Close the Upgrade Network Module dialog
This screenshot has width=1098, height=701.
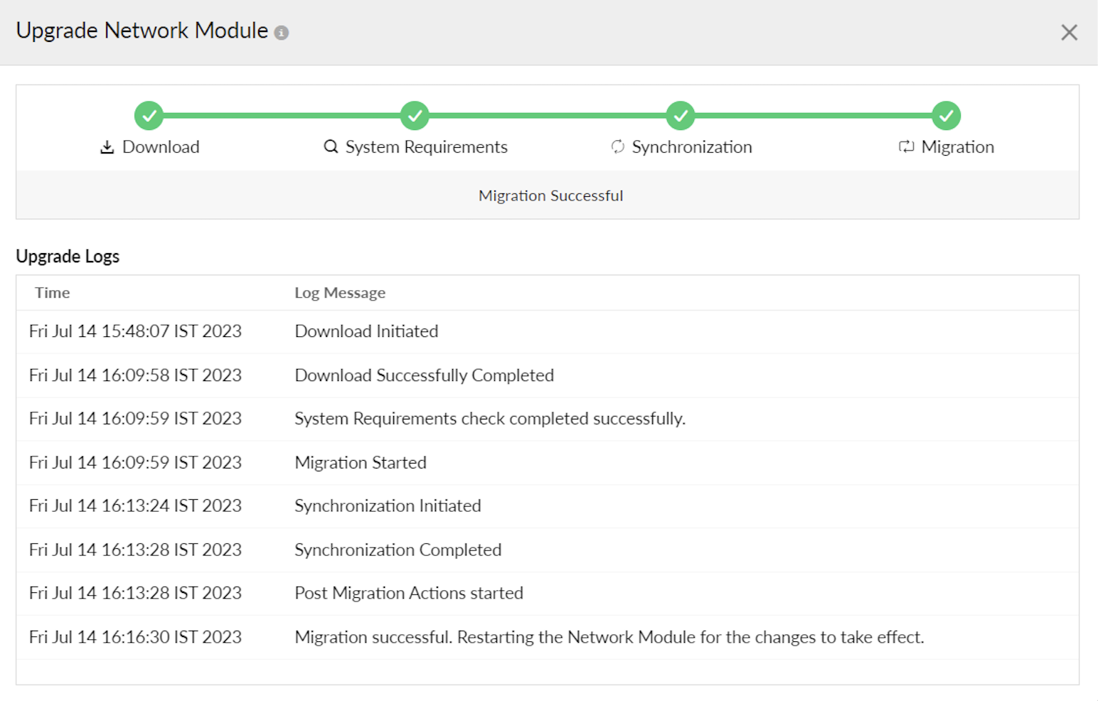1068,33
